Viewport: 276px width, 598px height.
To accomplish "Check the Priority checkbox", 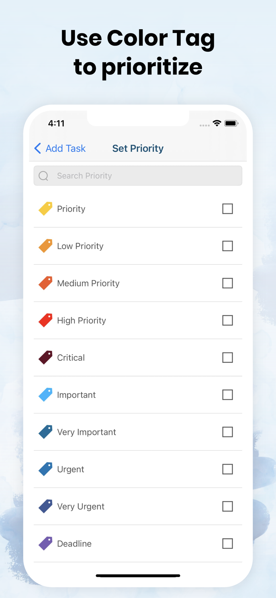I will (227, 209).
